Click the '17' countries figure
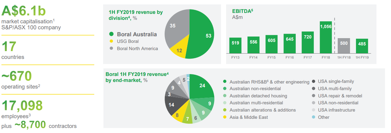Viewport: 391px width, 133px height. pos(9,47)
